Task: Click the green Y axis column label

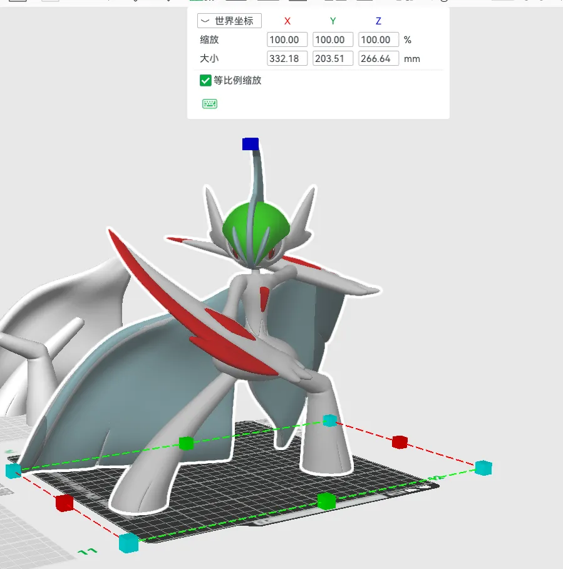Action: point(333,21)
